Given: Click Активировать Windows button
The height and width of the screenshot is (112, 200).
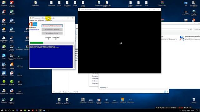Looking at the screenshot, I should (x=52, y=30).
